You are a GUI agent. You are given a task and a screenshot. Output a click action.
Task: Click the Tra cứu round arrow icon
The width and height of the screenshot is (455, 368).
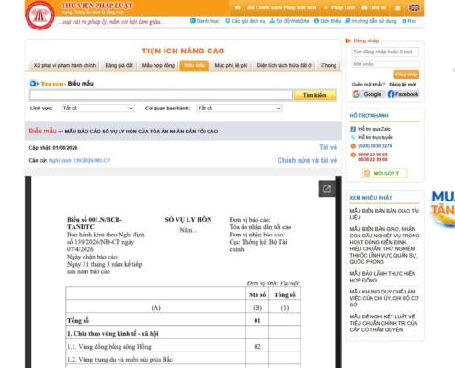click(x=34, y=84)
